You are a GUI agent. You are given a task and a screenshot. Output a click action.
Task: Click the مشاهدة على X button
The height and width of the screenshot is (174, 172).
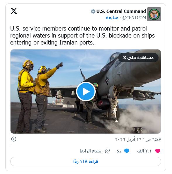pos(138,58)
